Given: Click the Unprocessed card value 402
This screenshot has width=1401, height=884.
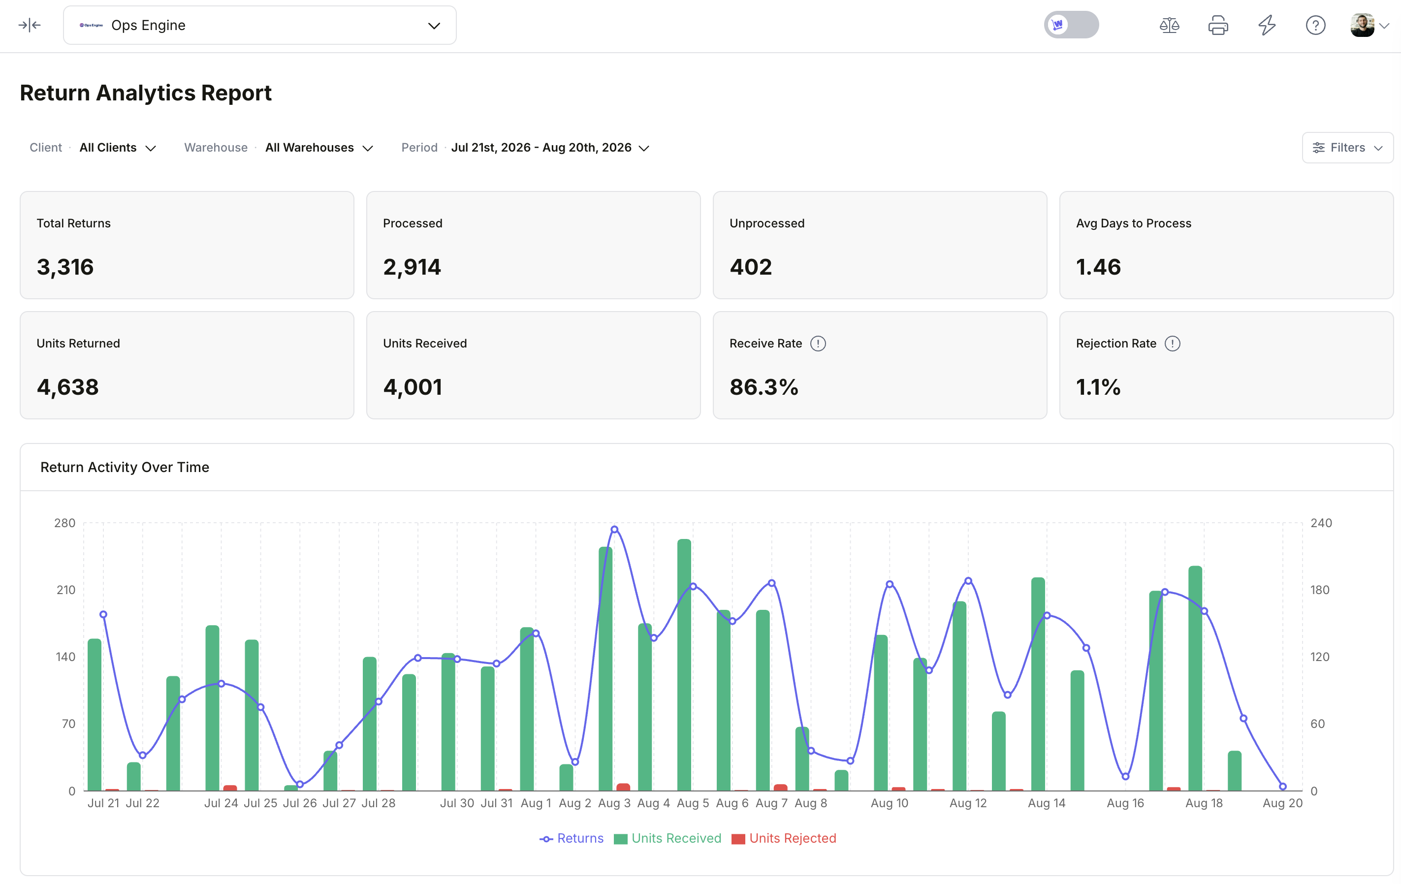Looking at the screenshot, I should tap(751, 267).
